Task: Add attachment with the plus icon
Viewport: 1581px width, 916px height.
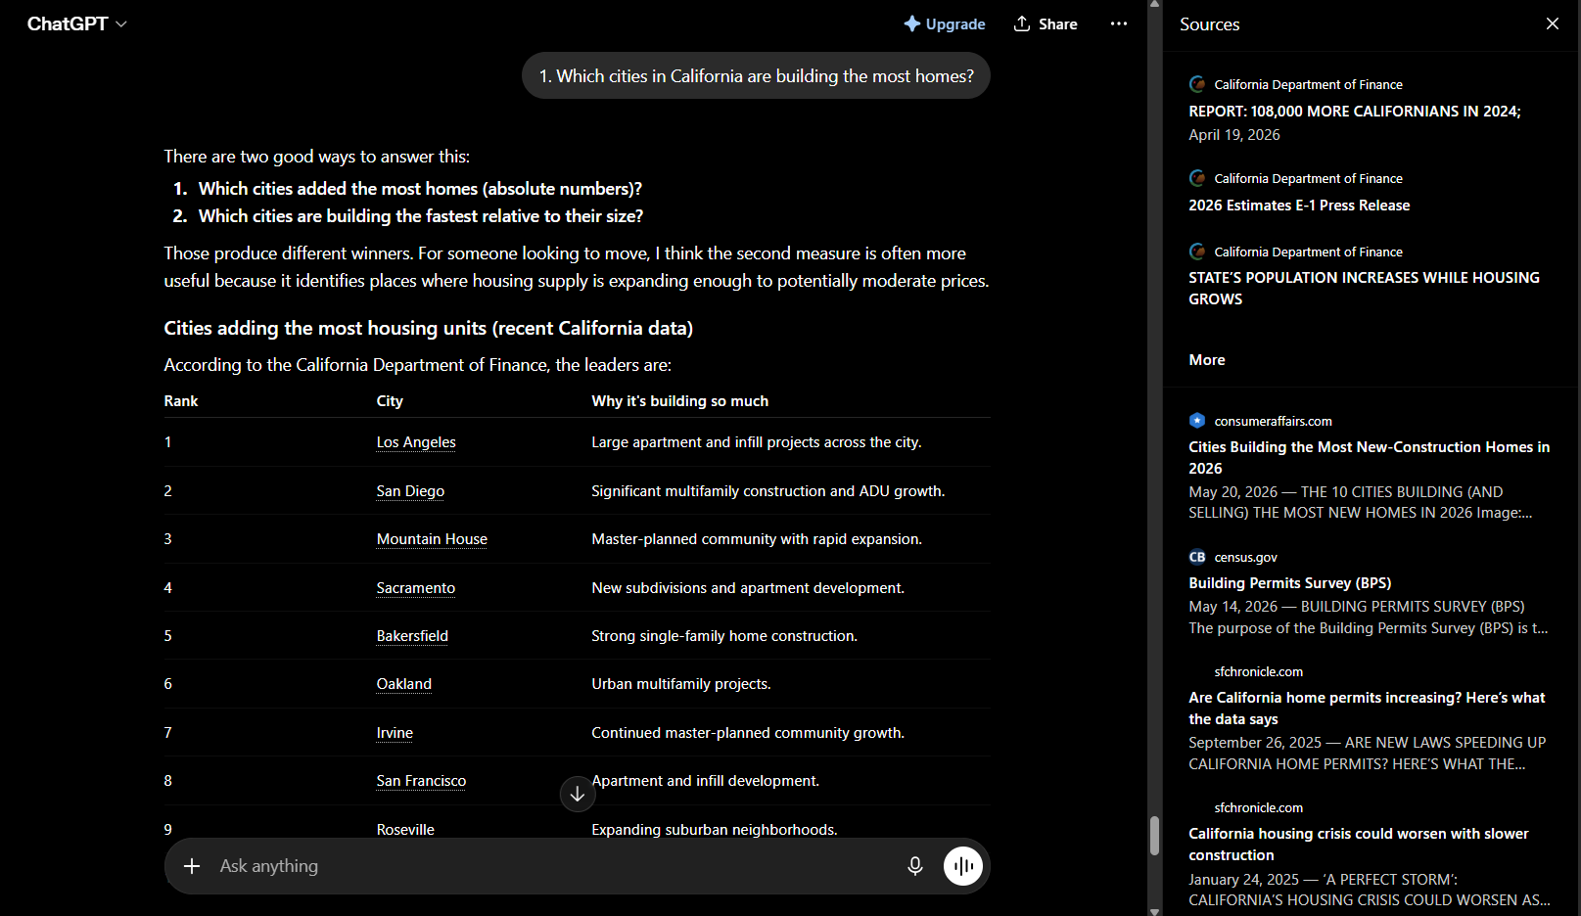Action: point(192,866)
